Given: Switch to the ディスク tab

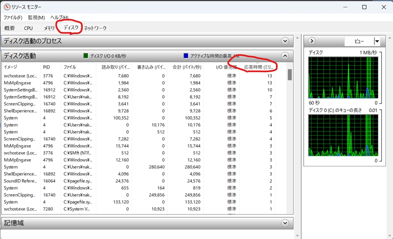Looking at the screenshot, I should click(x=71, y=27).
